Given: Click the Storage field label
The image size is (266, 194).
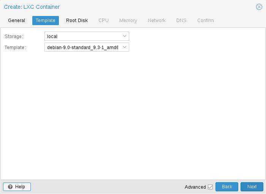Looking at the screenshot, I should [14, 37].
